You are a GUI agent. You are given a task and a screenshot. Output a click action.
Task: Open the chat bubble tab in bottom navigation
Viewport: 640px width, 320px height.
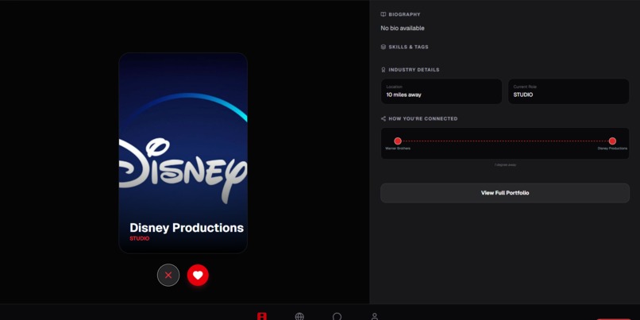coord(337,317)
